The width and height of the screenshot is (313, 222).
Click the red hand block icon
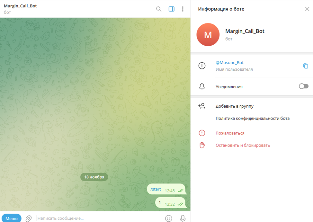(x=202, y=145)
